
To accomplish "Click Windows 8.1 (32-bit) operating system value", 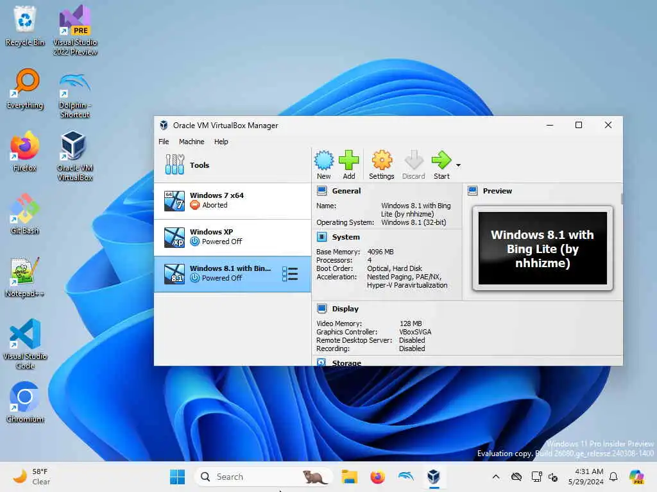I will coord(414,222).
